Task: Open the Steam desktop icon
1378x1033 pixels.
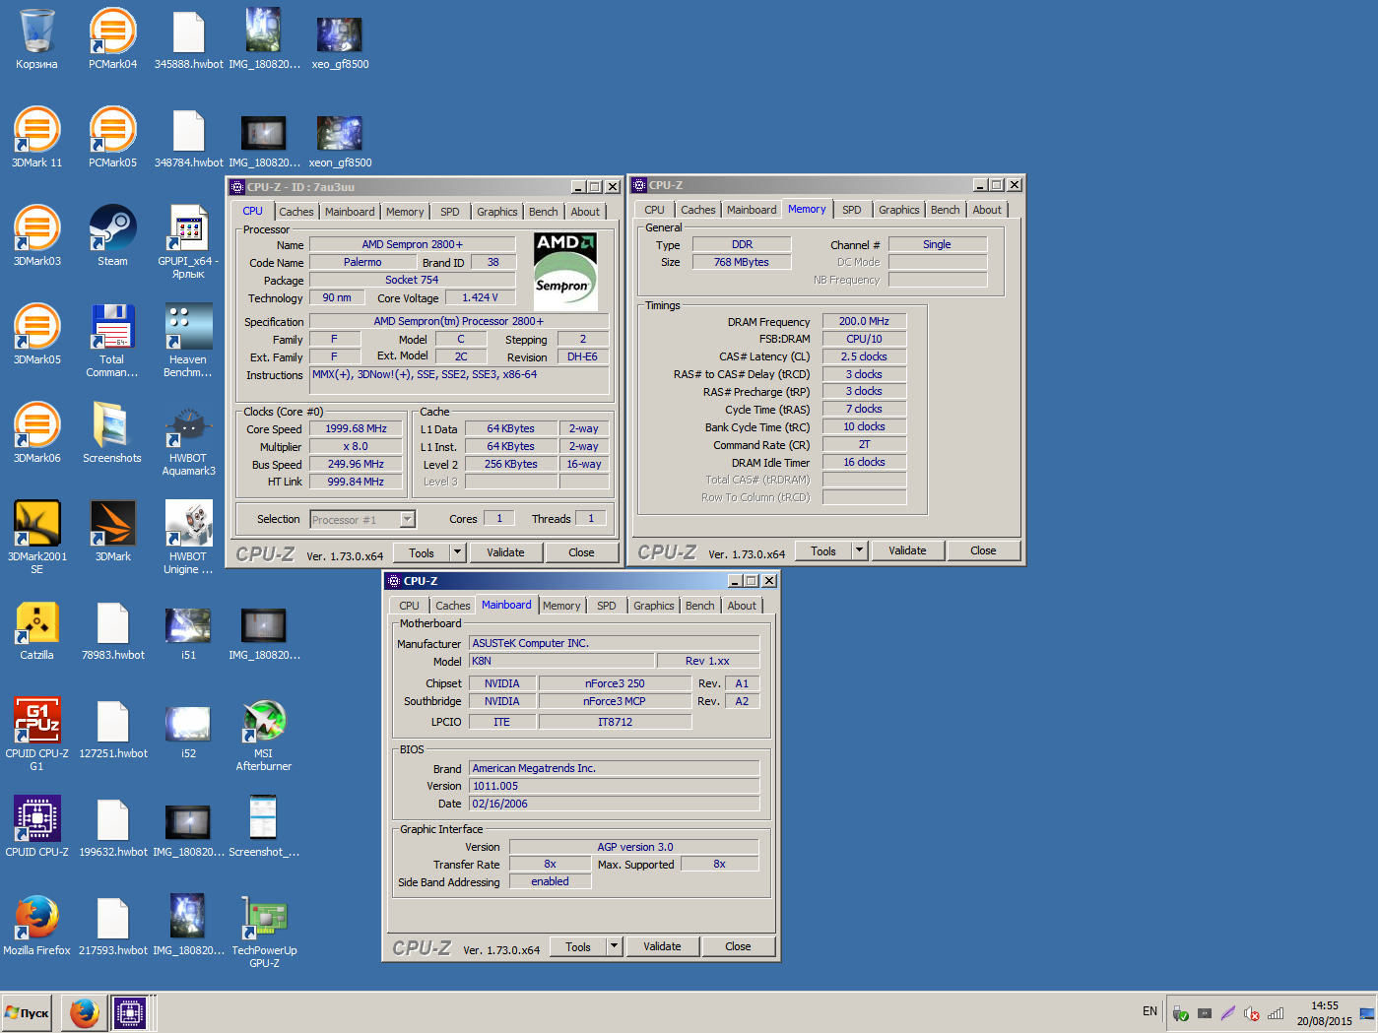Action: [x=112, y=236]
